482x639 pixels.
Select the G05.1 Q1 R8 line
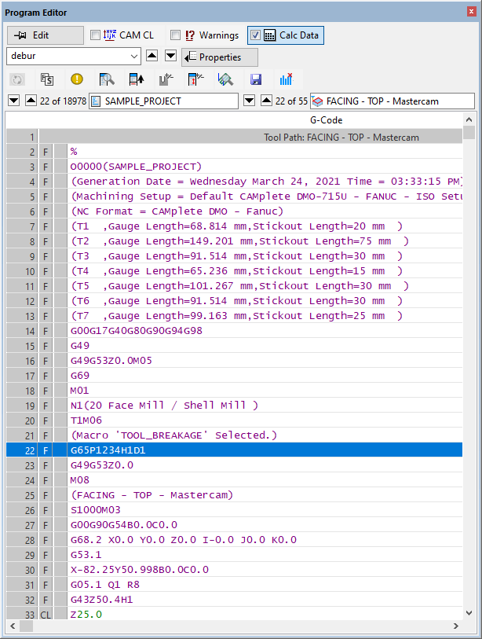234,585
